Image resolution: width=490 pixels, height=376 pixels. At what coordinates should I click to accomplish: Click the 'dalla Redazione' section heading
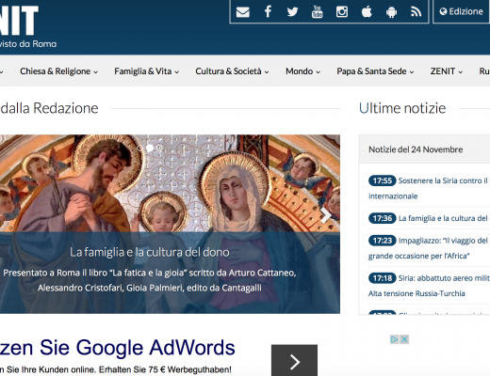coord(49,108)
